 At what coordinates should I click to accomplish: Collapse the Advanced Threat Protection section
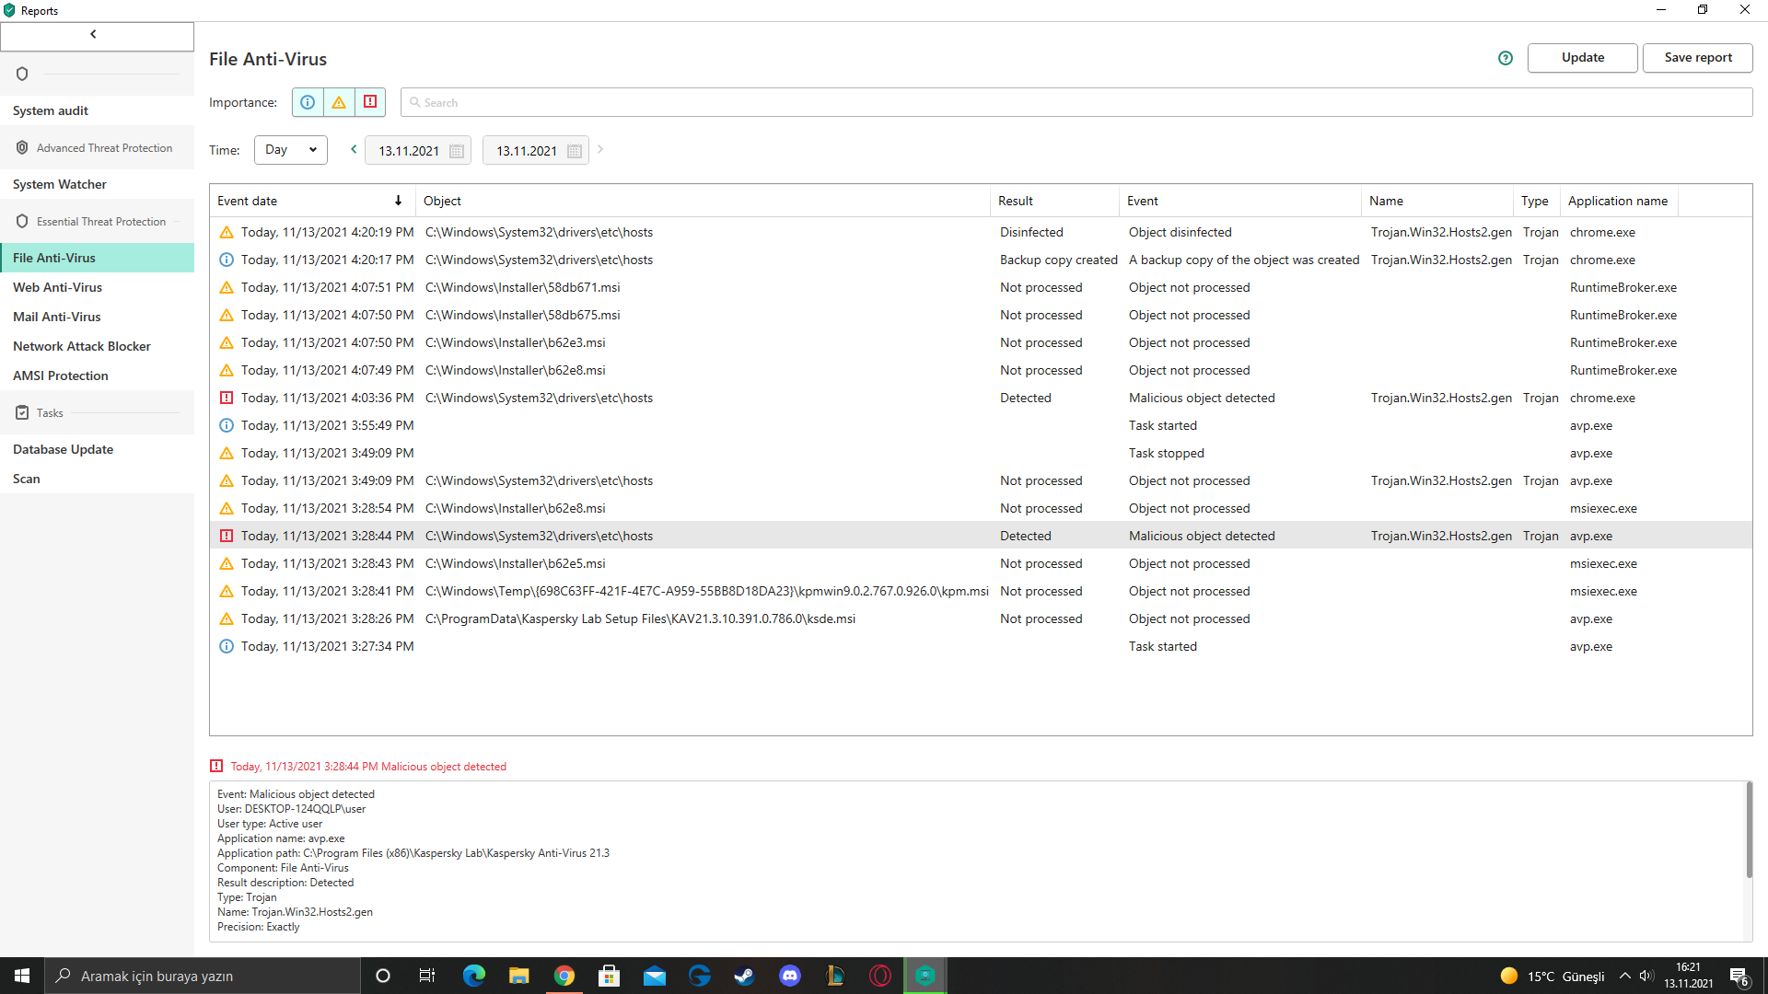click(x=104, y=148)
